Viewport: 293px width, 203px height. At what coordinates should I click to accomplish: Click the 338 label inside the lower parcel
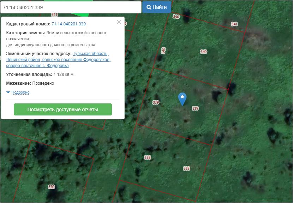click(186, 168)
